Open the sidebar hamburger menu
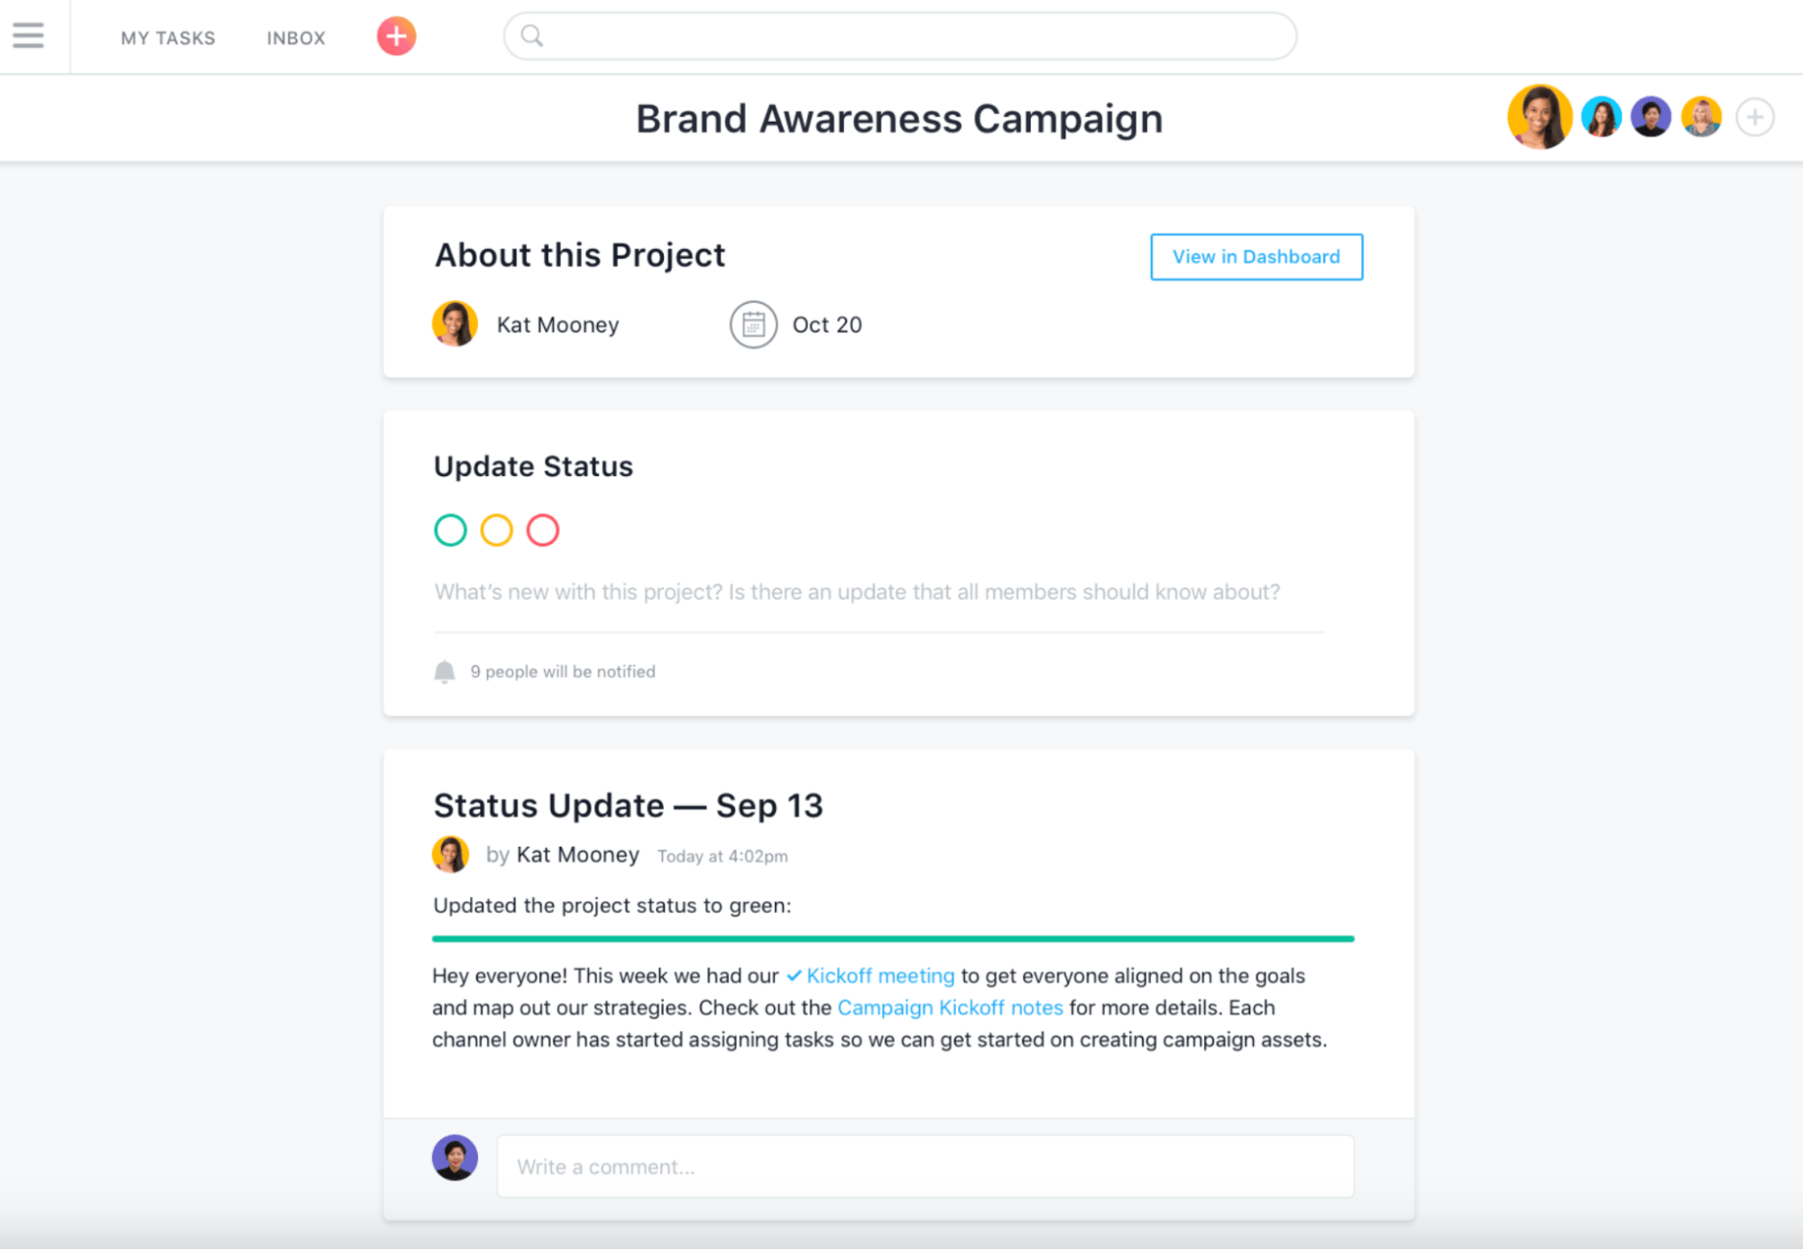Viewport: 1803px width, 1250px height. pyautogui.click(x=28, y=35)
